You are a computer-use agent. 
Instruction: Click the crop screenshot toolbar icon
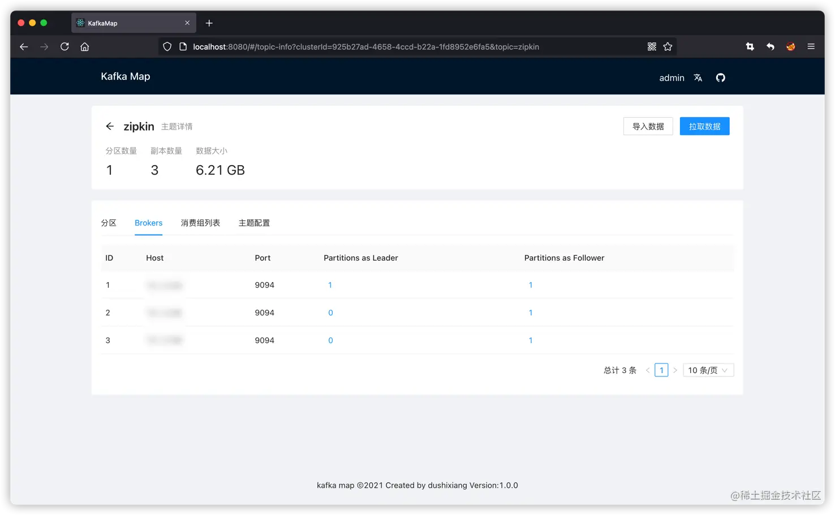(750, 47)
